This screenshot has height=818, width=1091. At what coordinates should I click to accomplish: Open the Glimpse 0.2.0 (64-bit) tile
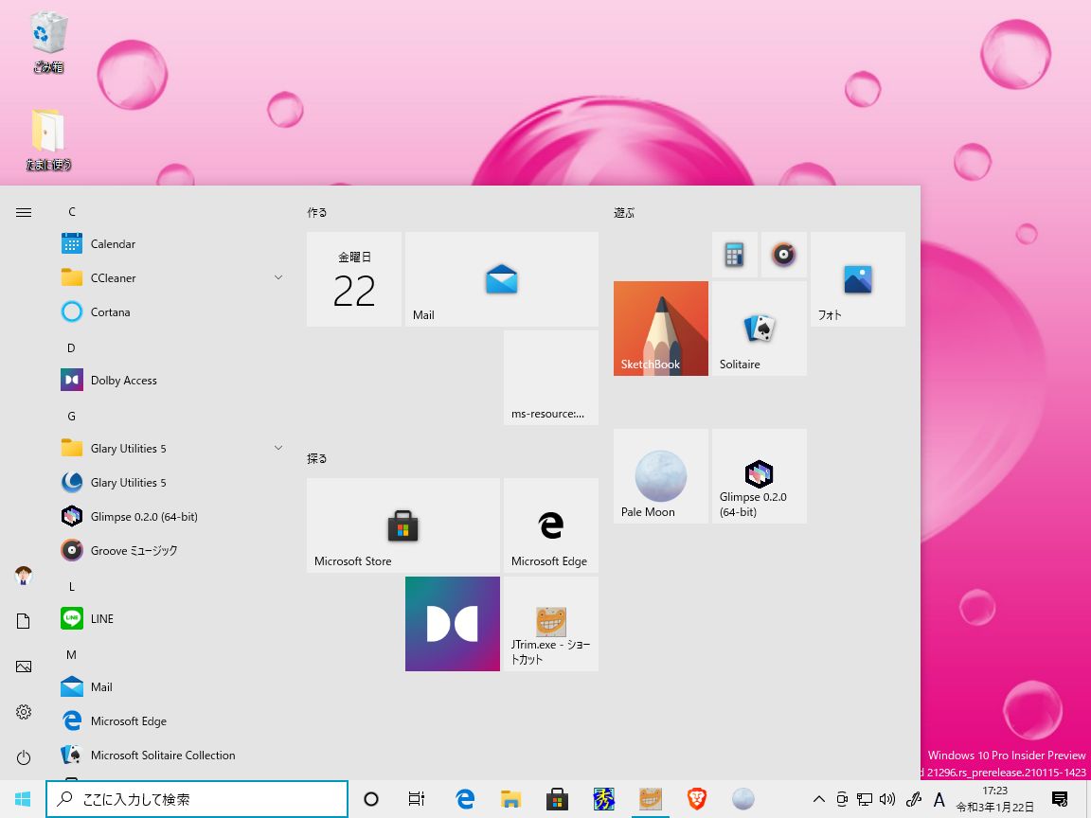tap(760, 476)
